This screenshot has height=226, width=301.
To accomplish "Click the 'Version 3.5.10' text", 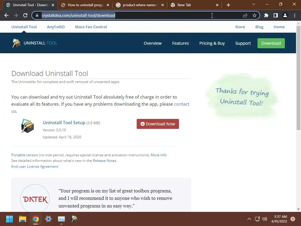I will pos(54,130).
